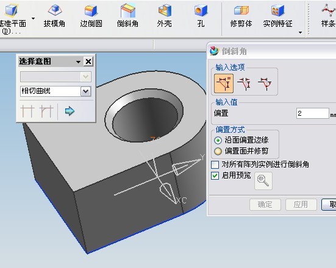Select the 边倒圆 edge blend tool
Viewport: 336px width, 268px height.
pos(91,16)
